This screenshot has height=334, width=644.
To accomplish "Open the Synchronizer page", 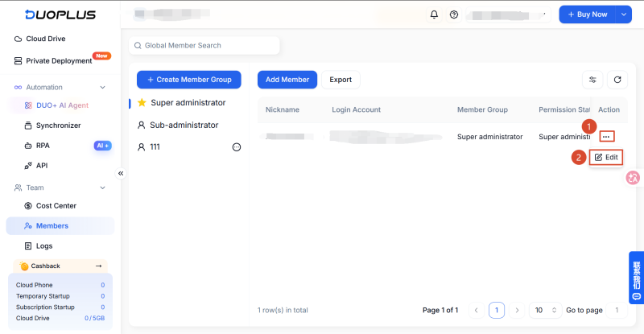I will coord(52,126).
